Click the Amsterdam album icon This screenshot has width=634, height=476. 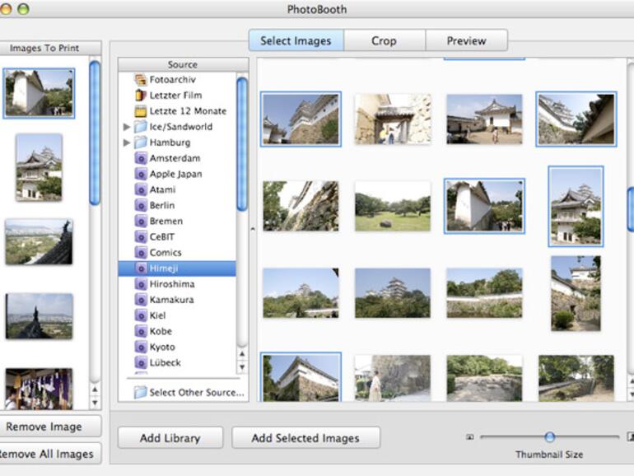tap(141, 158)
